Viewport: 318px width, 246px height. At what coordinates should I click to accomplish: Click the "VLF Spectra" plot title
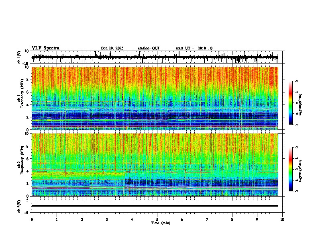coord(45,48)
